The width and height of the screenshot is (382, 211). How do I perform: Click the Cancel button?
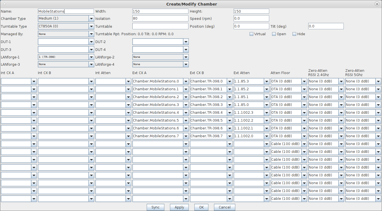pyautogui.click(x=225, y=207)
